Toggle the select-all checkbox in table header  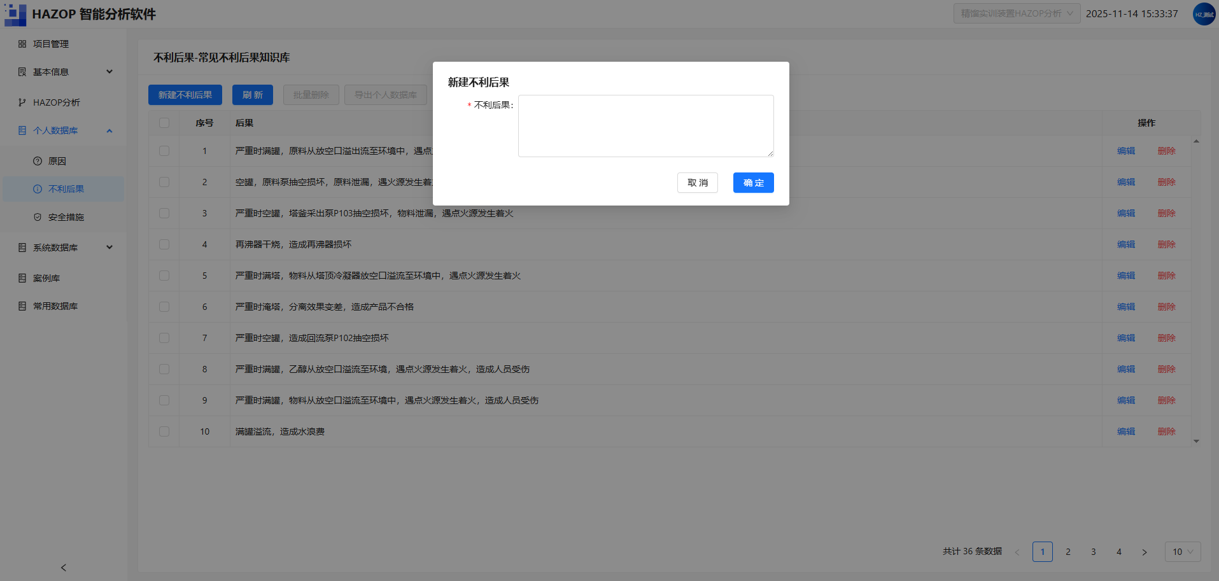(x=164, y=123)
